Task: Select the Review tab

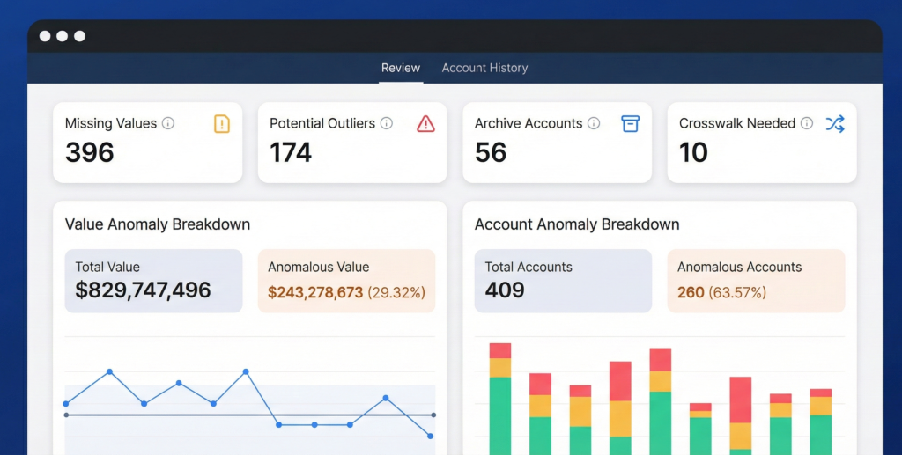Action: click(x=401, y=68)
